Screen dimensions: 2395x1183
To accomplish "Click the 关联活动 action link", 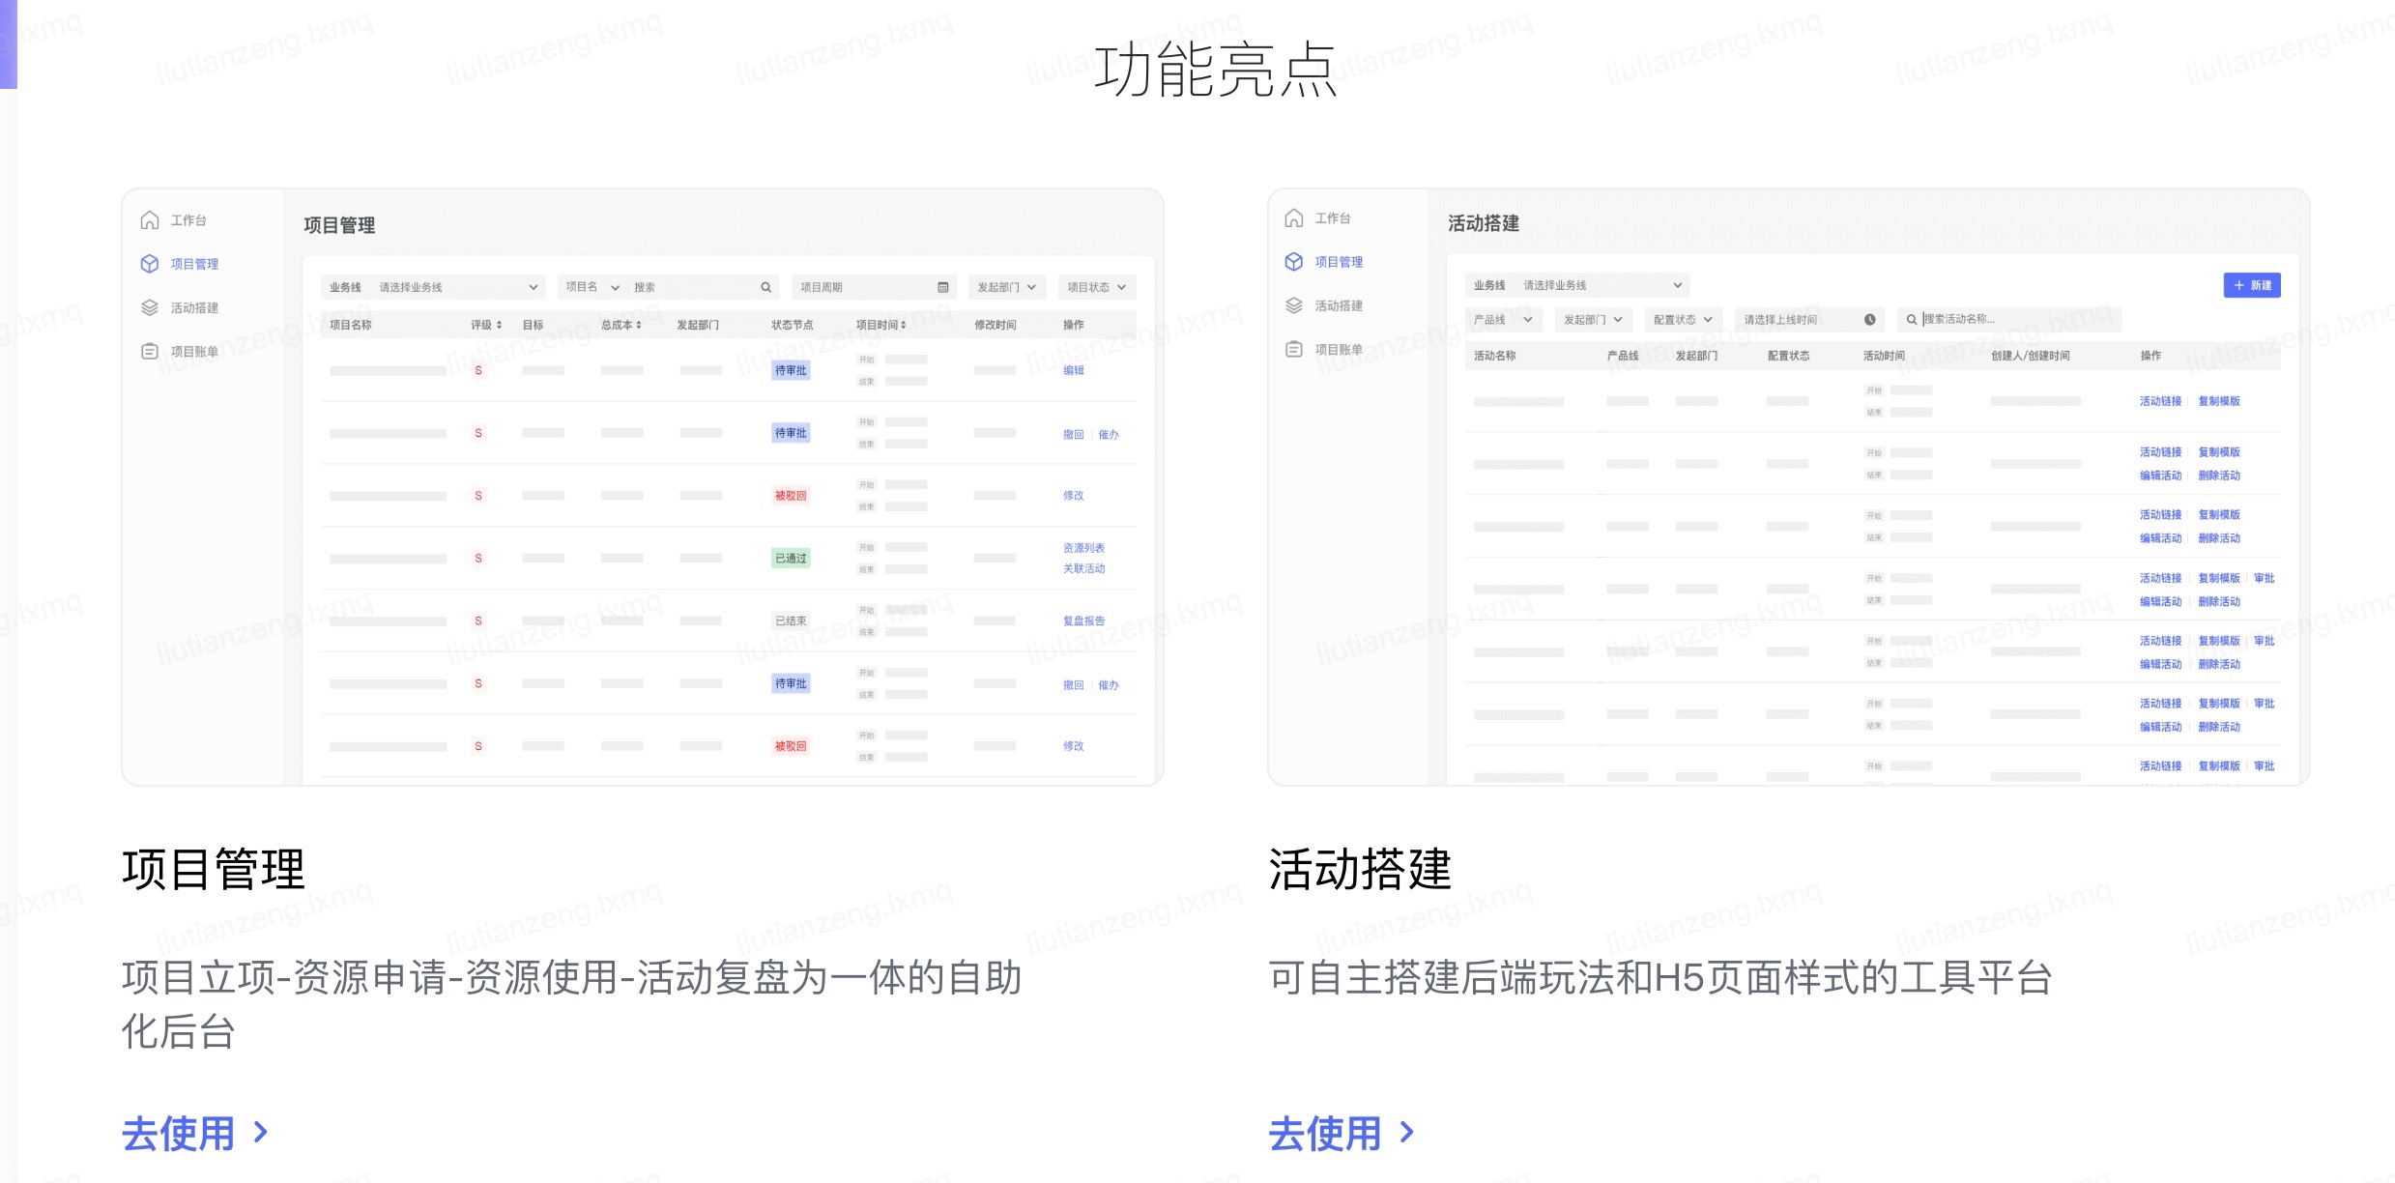I will click(x=1083, y=568).
